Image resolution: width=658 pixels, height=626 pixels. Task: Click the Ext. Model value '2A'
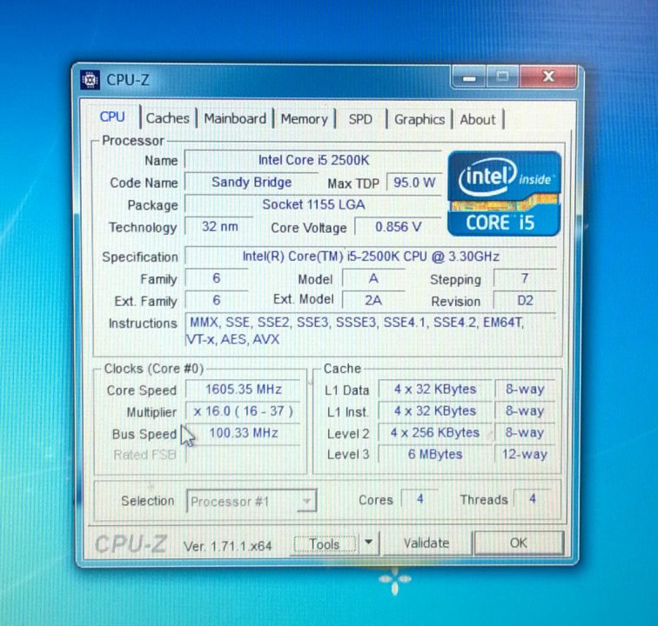pyautogui.click(x=373, y=301)
